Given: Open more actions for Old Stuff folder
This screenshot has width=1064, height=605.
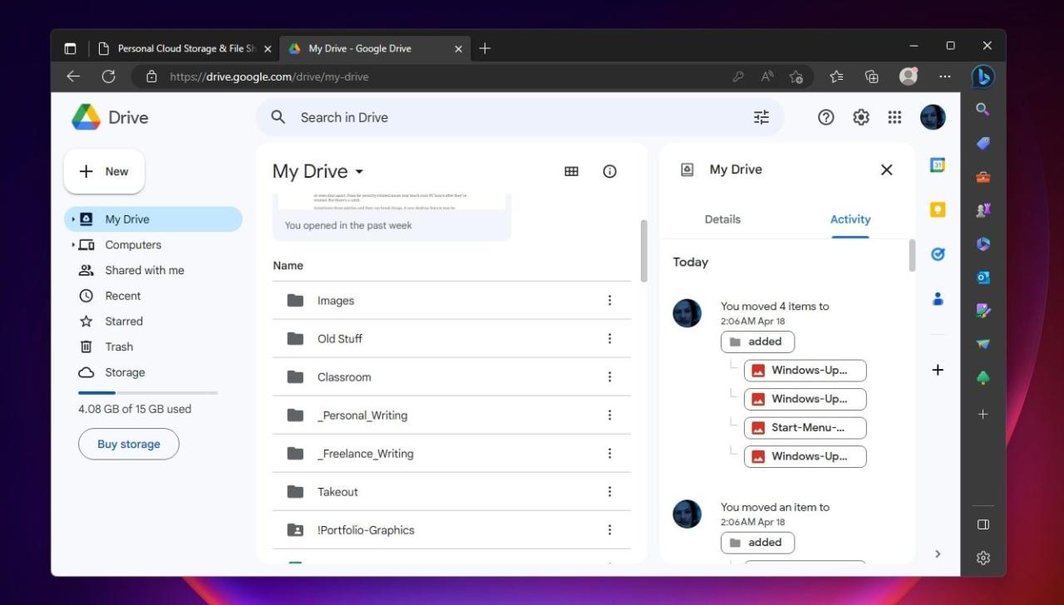Looking at the screenshot, I should (x=609, y=338).
